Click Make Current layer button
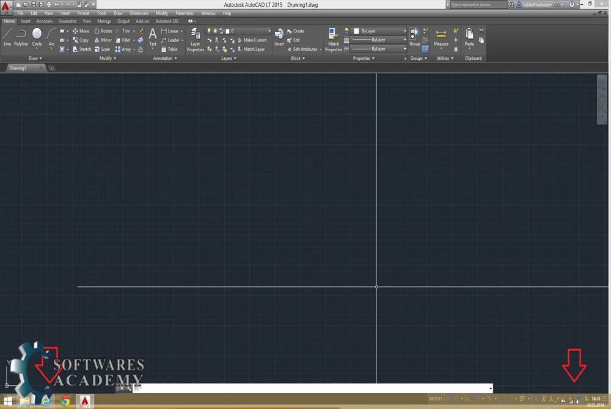 [x=252, y=40]
